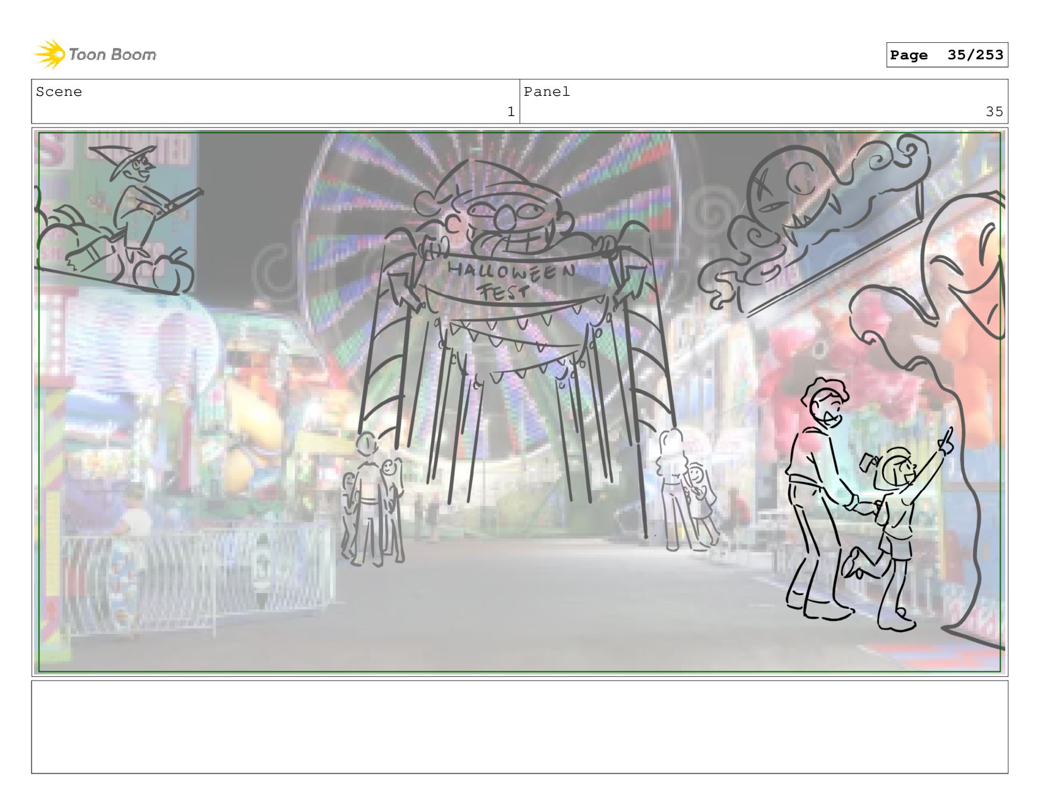Click the Toon Boom starburst logo icon
The image size is (1040, 805).
(x=50, y=54)
